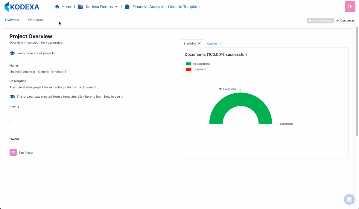Click the Exceptions chart label
The width and height of the screenshot is (359, 209).
pyautogui.click(x=287, y=124)
